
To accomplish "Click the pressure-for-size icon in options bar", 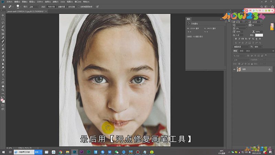I will pyautogui.click(x=97, y=7).
